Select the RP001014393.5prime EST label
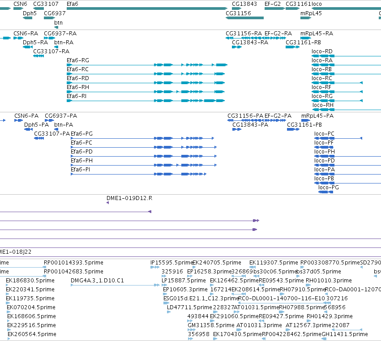The height and width of the screenshot is (341, 381). [73, 263]
